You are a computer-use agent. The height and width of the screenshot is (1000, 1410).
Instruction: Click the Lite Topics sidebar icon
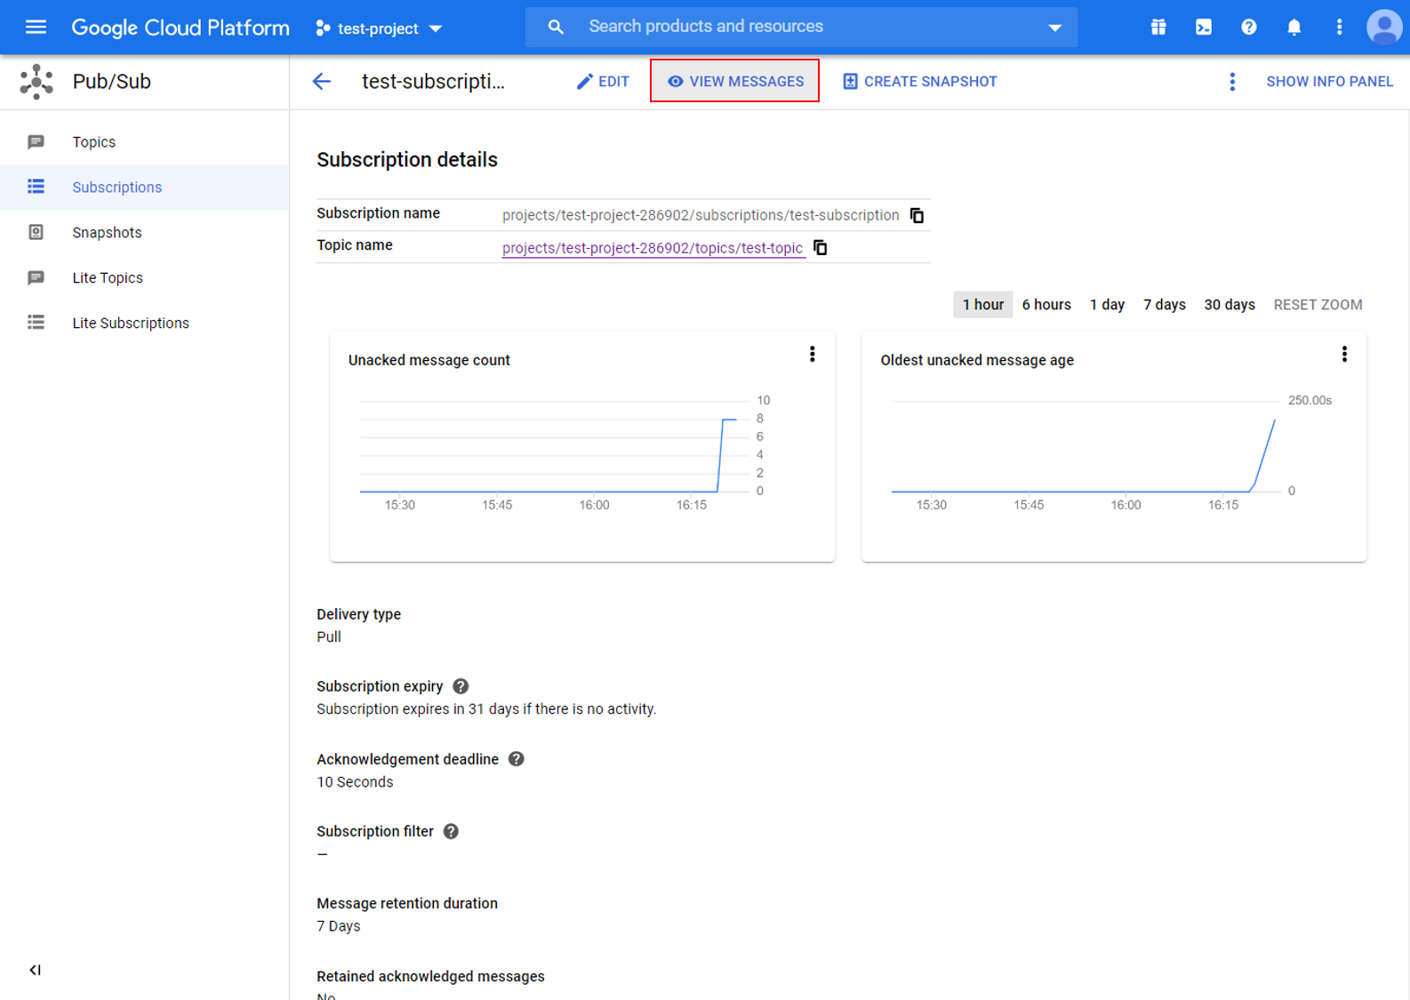36,278
